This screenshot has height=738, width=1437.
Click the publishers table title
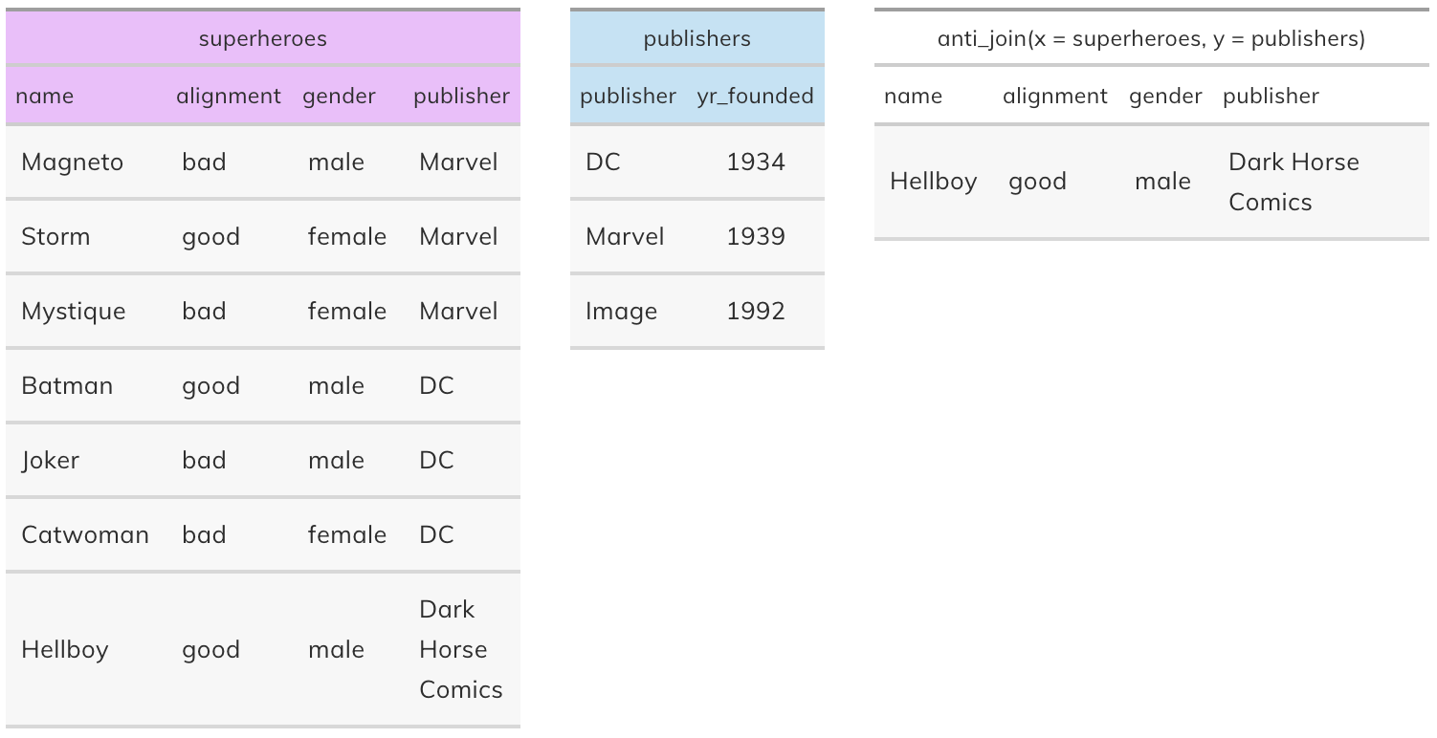point(696,38)
